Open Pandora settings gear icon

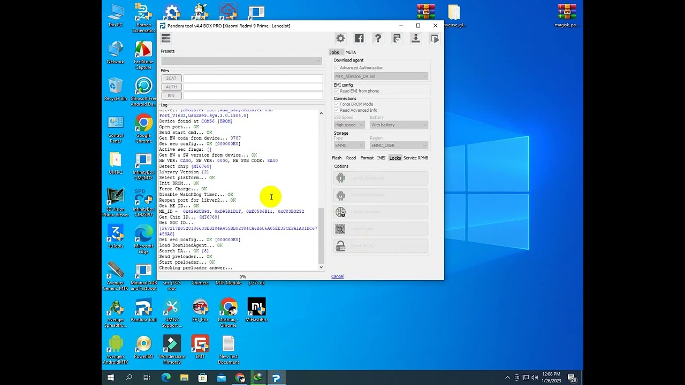[x=340, y=38]
